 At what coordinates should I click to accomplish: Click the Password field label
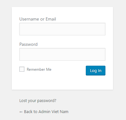click(x=28, y=44)
